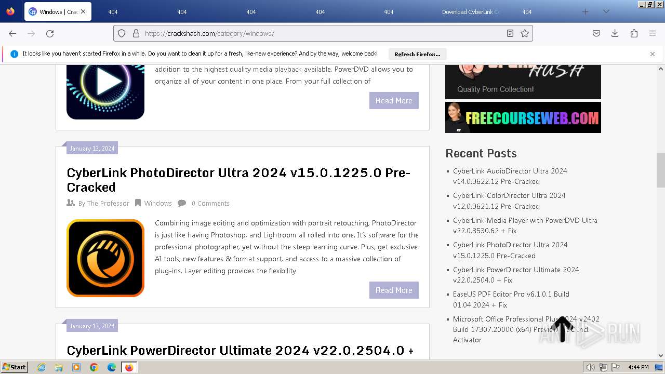Click Read More on the PhotoDirector post
Screen dimensions: 665x374
(x=394, y=290)
